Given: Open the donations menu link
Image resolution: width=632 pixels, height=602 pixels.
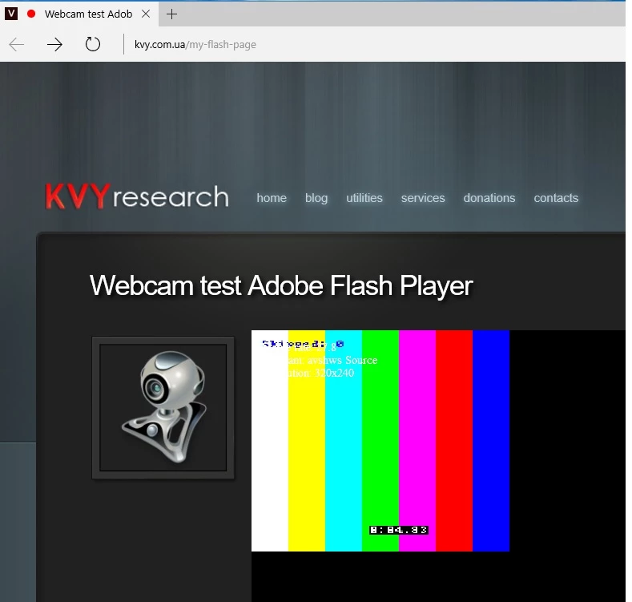Looking at the screenshot, I should (489, 198).
